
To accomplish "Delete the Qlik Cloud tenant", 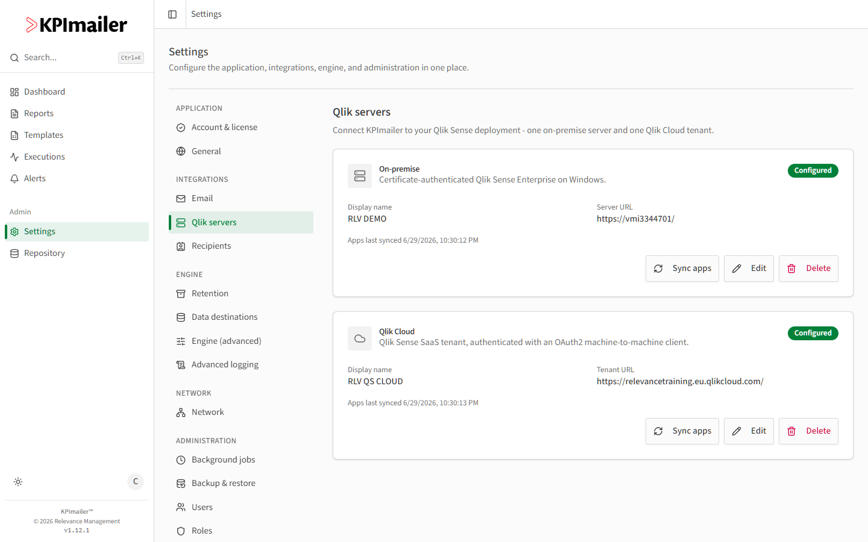I will (x=808, y=431).
